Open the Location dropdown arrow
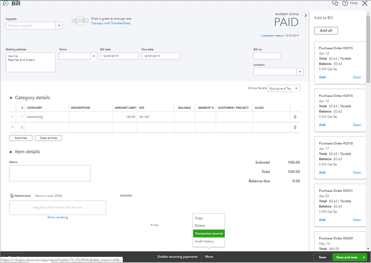The height and width of the screenshot is (263, 371). click(300, 71)
